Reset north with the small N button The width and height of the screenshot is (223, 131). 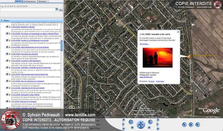point(132,128)
